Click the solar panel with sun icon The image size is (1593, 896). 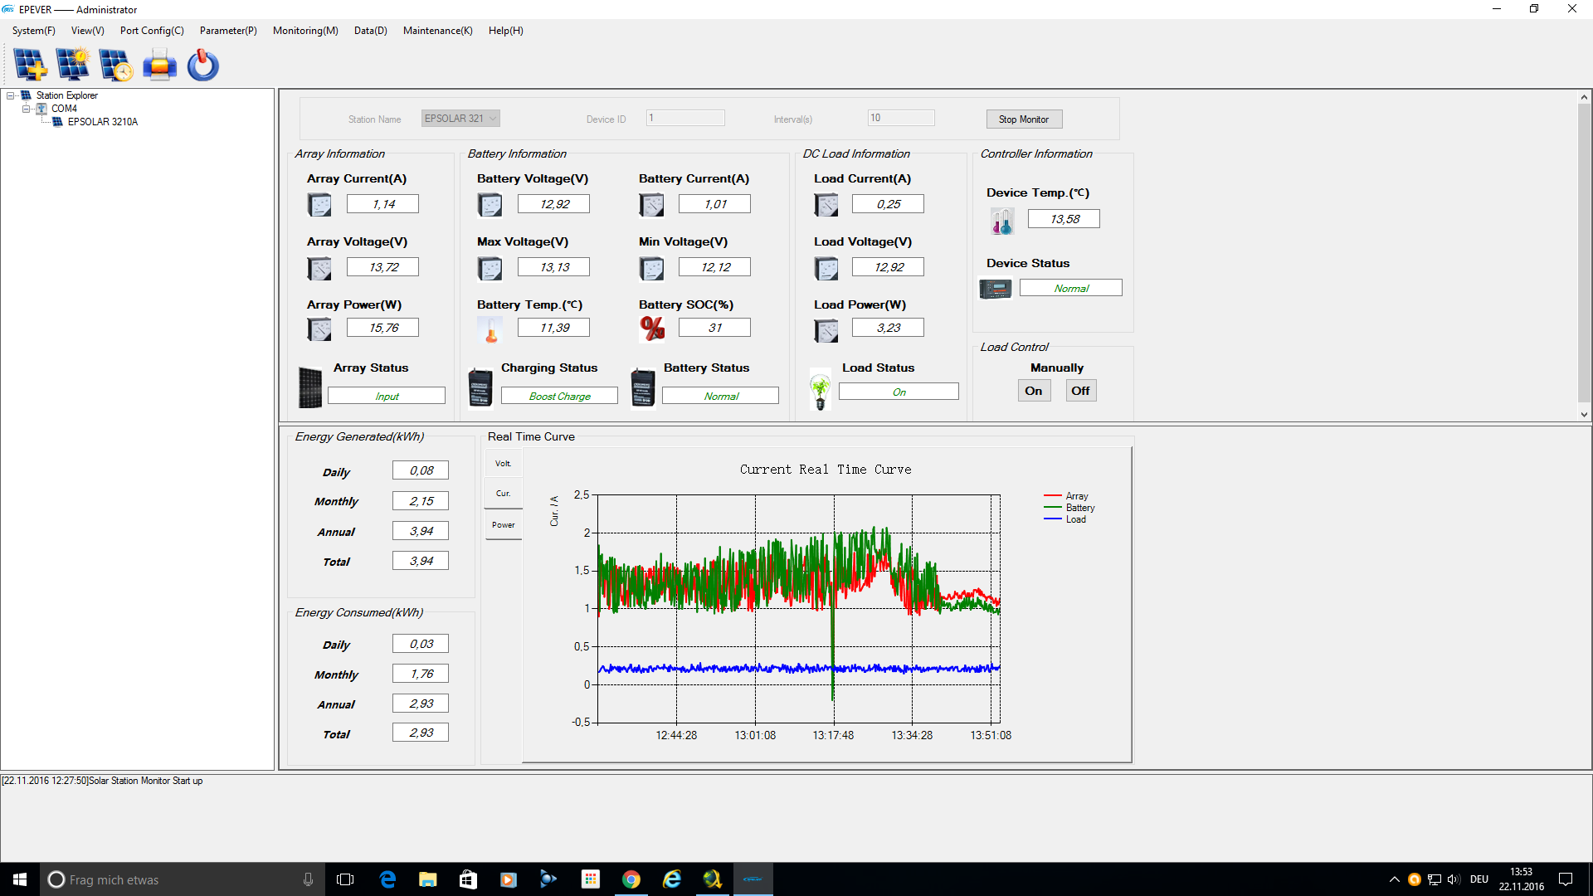click(73, 65)
